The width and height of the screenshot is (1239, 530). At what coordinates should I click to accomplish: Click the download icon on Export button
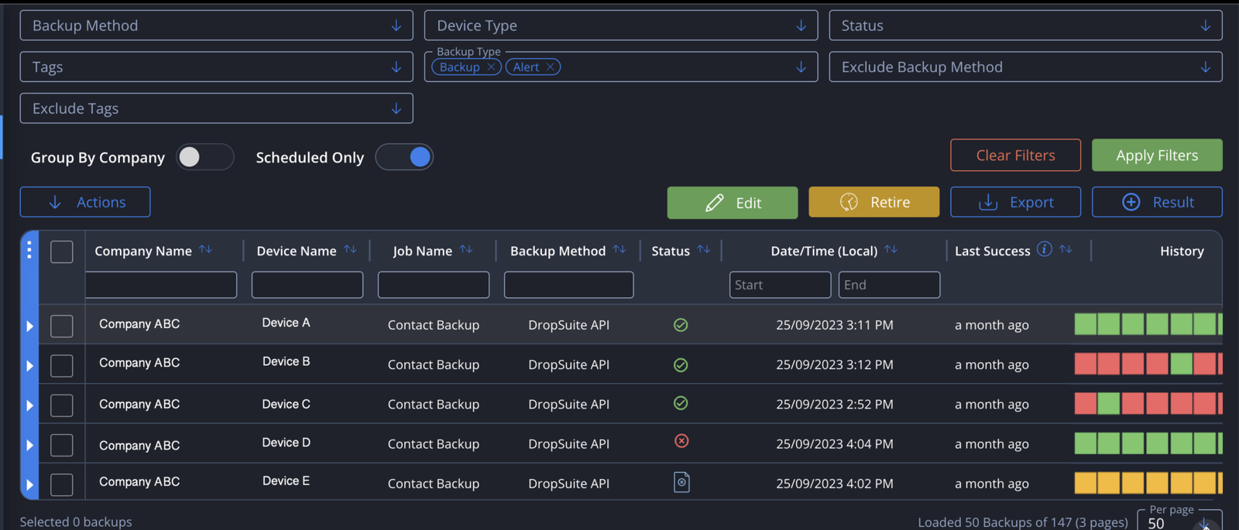click(x=988, y=202)
